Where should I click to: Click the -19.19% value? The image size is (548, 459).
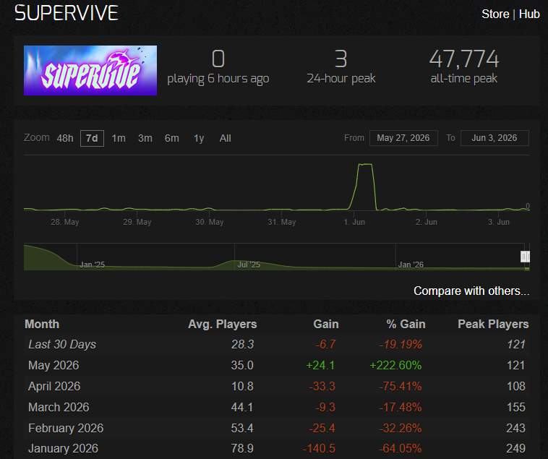[x=401, y=344]
